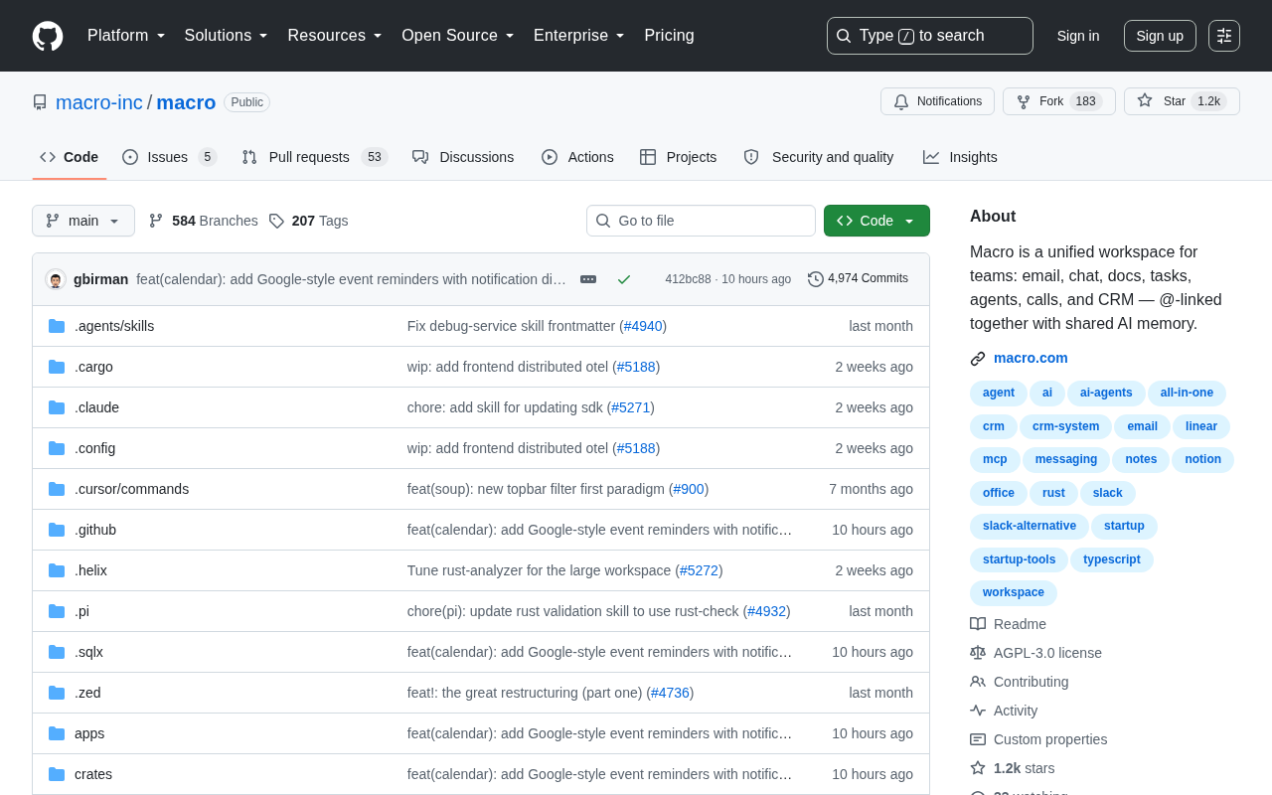Image resolution: width=1272 pixels, height=795 pixels.
Task: View all 4,974 Commits
Action: (859, 279)
